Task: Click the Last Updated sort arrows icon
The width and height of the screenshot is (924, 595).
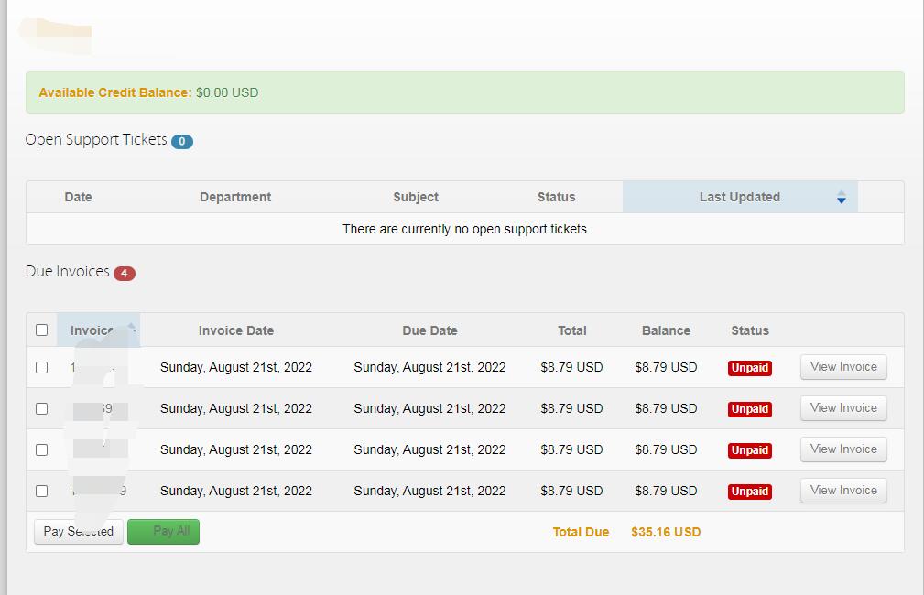Action: click(841, 197)
